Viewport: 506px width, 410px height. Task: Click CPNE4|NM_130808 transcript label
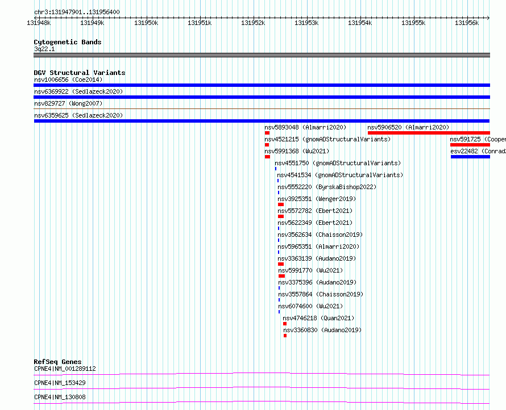pos(60,397)
